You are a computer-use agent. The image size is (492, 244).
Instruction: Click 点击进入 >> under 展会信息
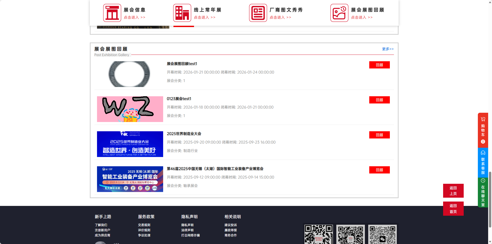(x=134, y=17)
